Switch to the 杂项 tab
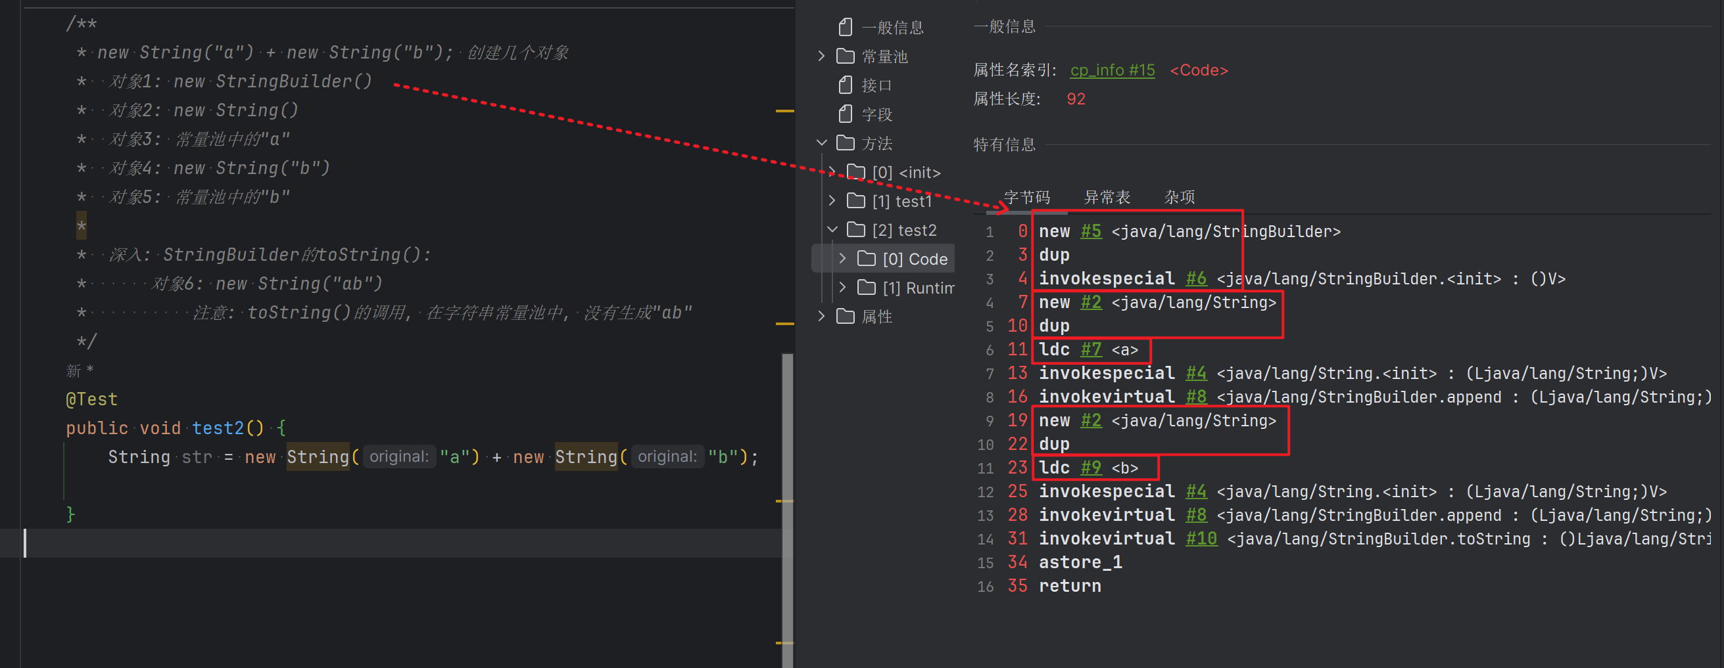 [x=1178, y=197]
